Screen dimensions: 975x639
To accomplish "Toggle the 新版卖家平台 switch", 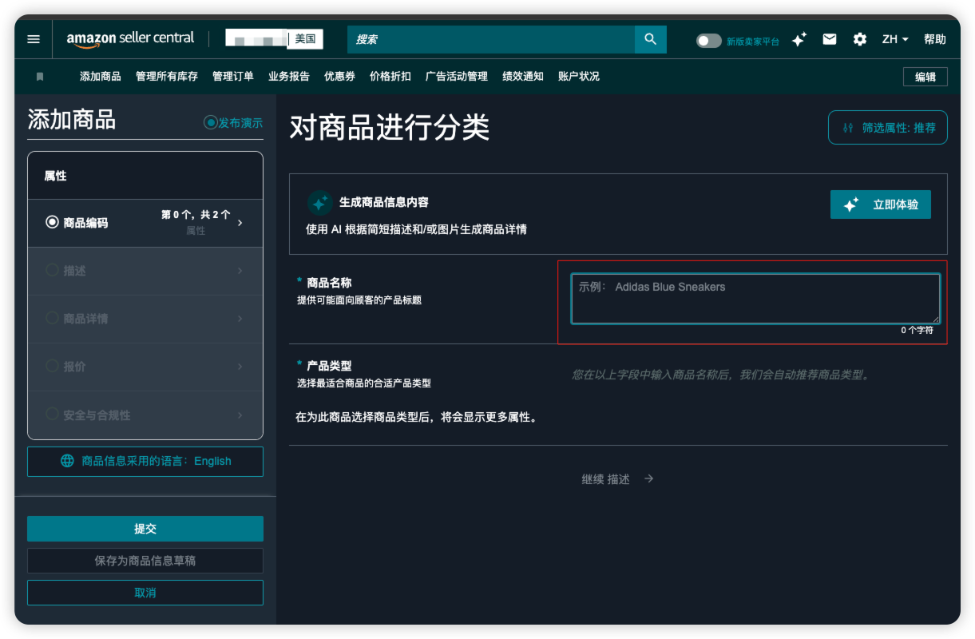I will click(x=708, y=41).
